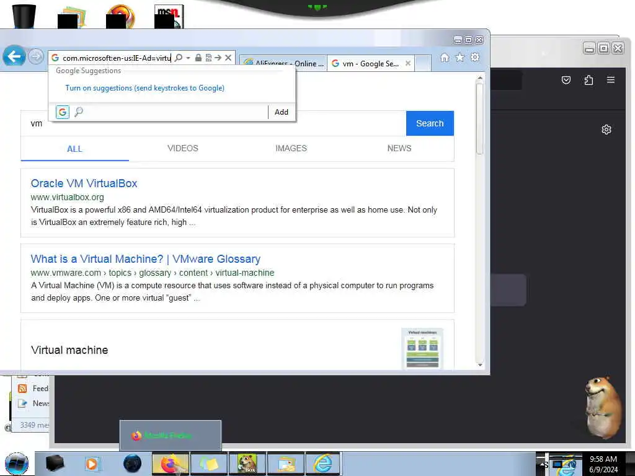This screenshot has width=635, height=476.
Task: Open the hamburger menu in the Firefox window
Action: coord(611,80)
